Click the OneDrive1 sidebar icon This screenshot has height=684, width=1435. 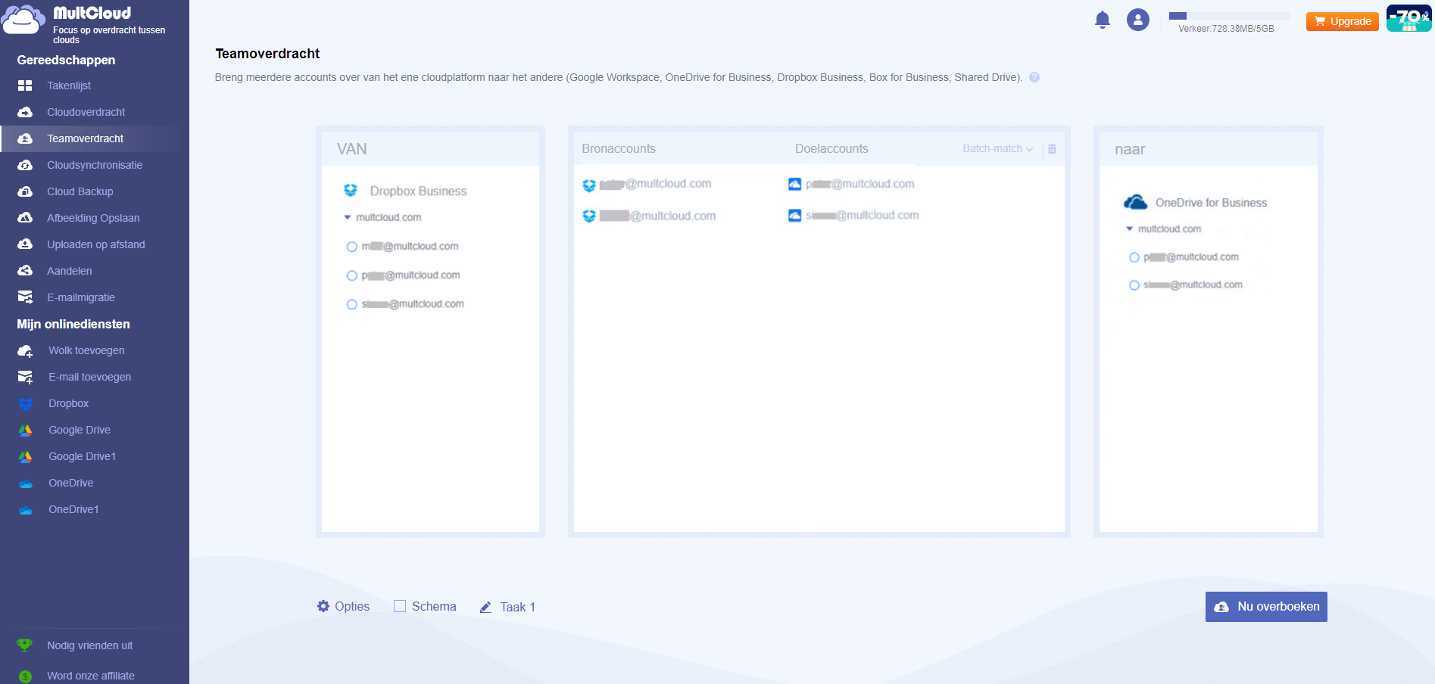click(x=26, y=510)
